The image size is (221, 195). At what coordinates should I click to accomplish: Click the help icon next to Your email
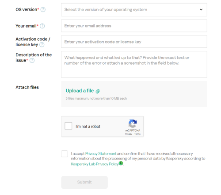point(42,26)
